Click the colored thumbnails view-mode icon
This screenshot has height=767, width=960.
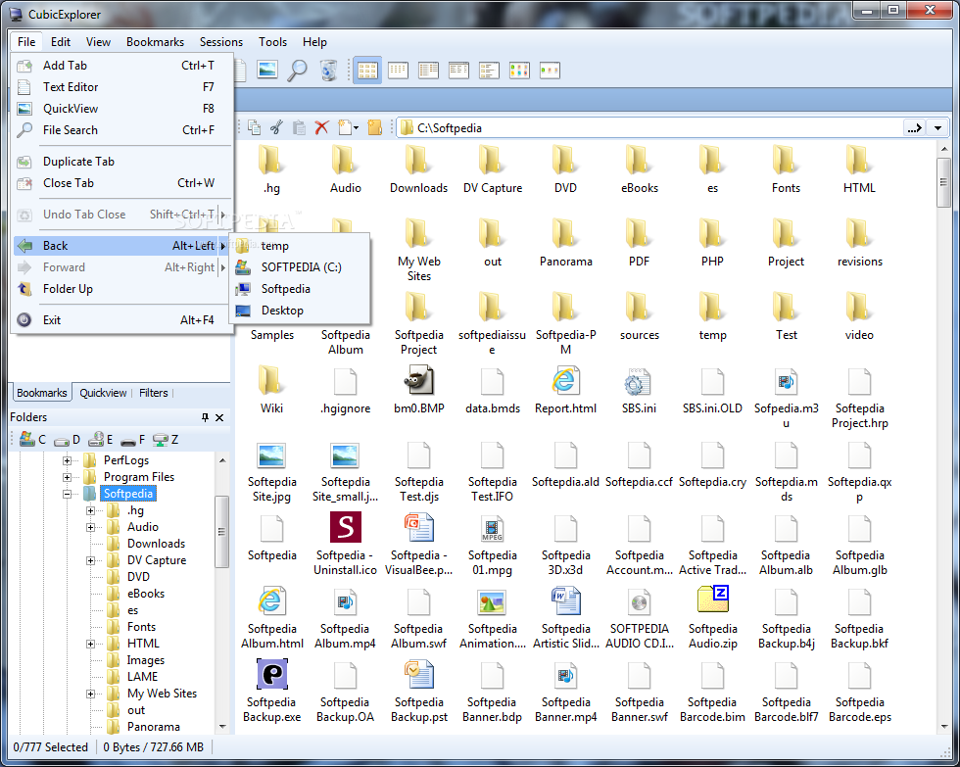click(519, 71)
